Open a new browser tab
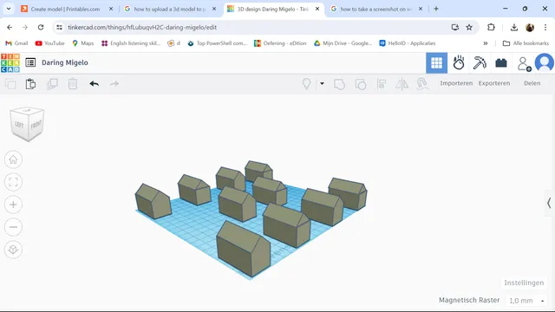Viewport: 555px width, 312px height. (436, 9)
